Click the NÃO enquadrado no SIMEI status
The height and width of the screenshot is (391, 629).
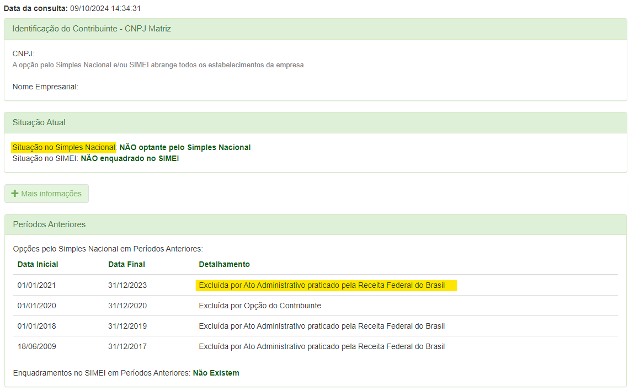129,158
